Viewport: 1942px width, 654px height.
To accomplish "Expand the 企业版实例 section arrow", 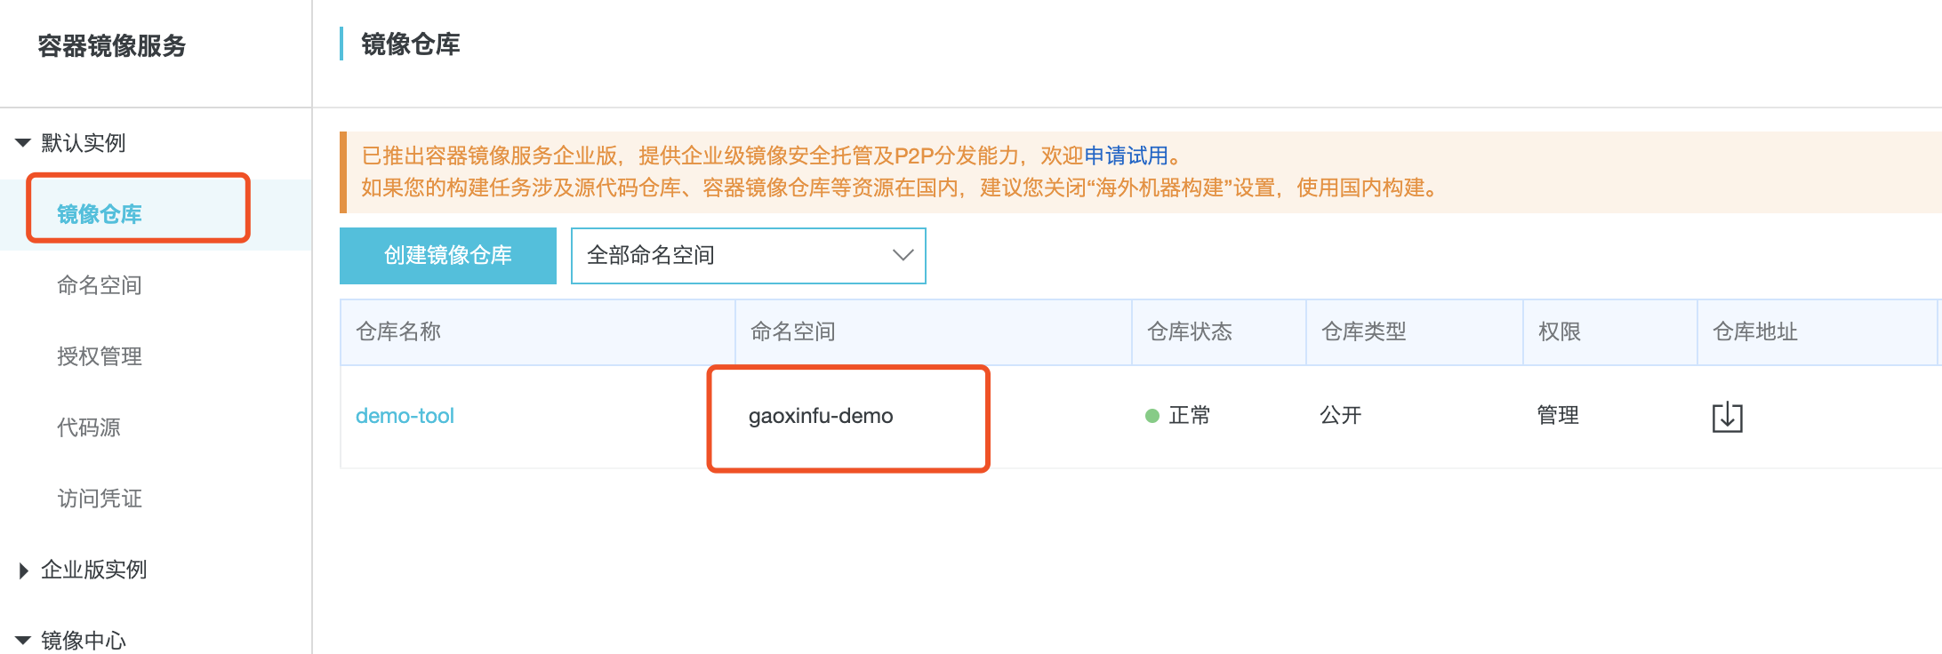I will 20,570.
